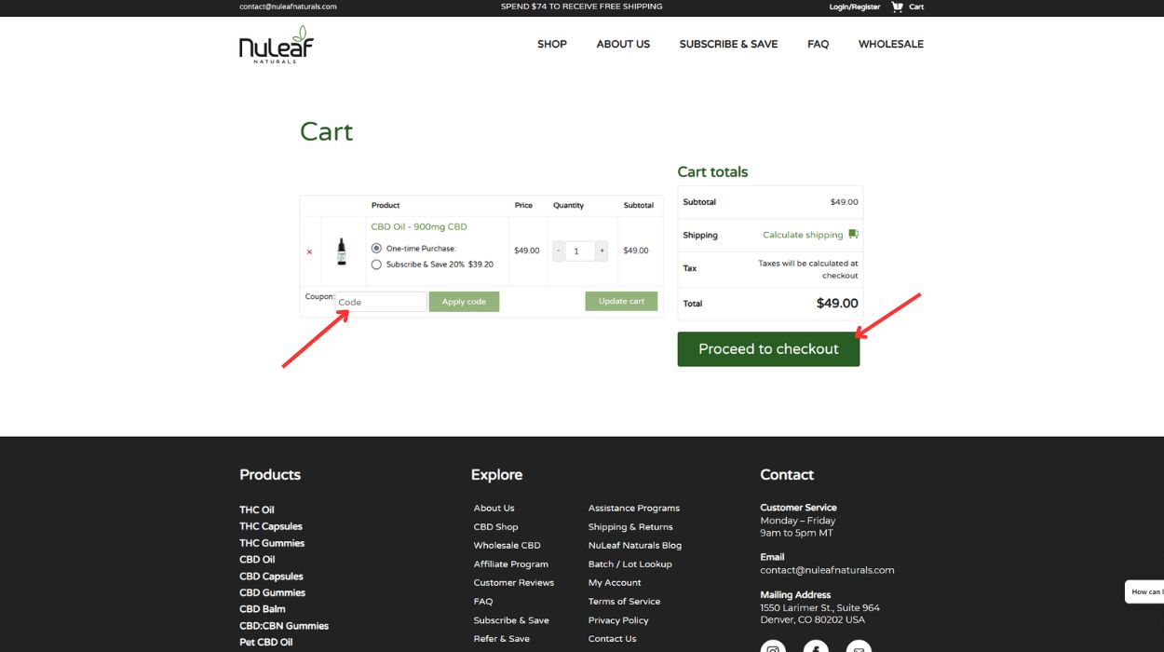
Task: Remove CBD Oil item with red x
Action: [x=310, y=251]
